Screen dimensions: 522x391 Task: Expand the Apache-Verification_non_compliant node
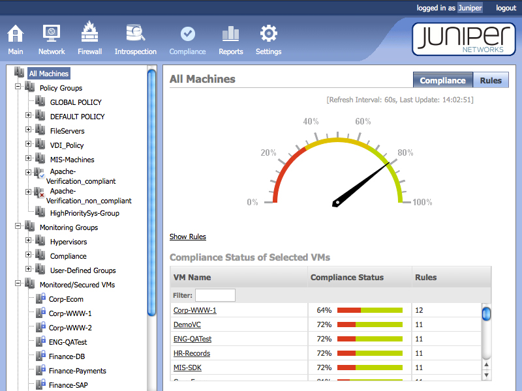(x=28, y=192)
